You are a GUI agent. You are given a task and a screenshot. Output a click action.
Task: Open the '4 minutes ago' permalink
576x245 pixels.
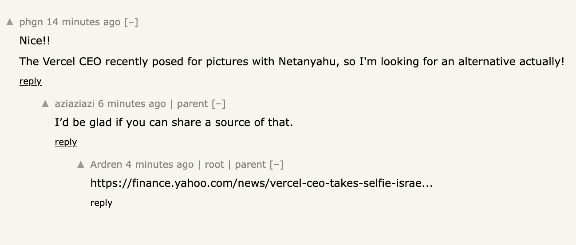coord(160,165)
